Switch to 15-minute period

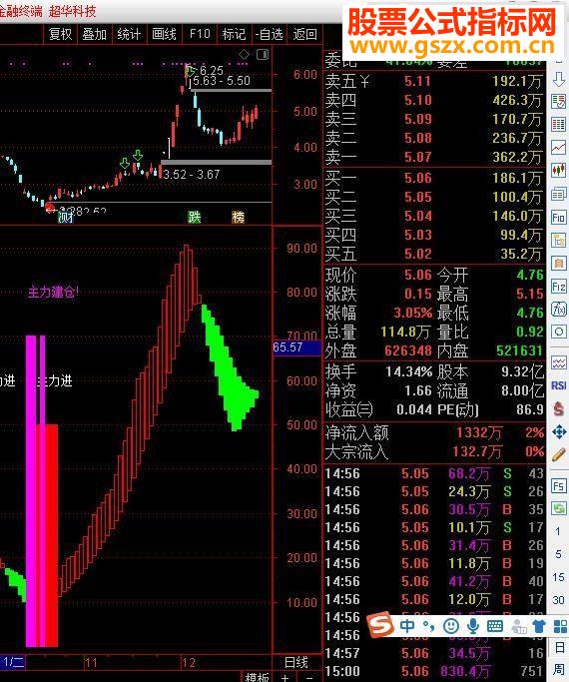pos(558,577)
